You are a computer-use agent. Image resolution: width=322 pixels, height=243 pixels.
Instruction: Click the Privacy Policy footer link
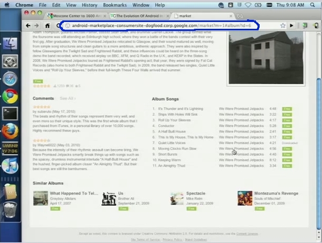[173, 239]
